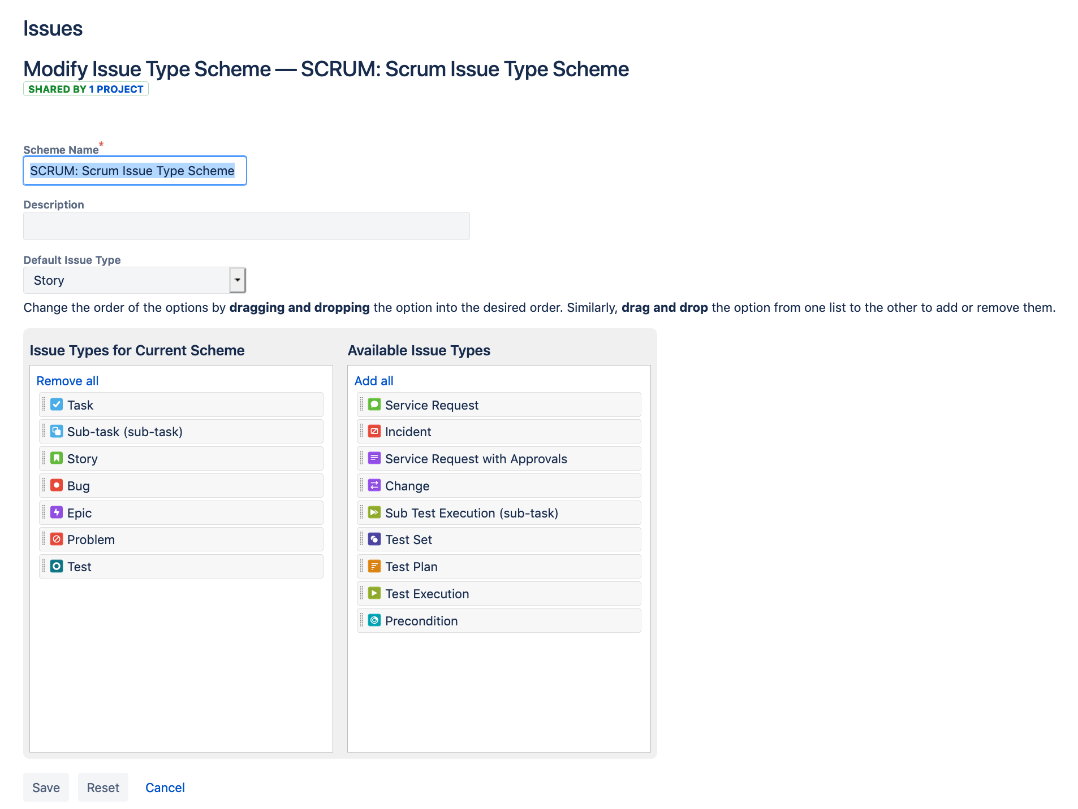
Task: Click the Problem issue type icon
Action: pyautogui.click(x=57, y=539)
